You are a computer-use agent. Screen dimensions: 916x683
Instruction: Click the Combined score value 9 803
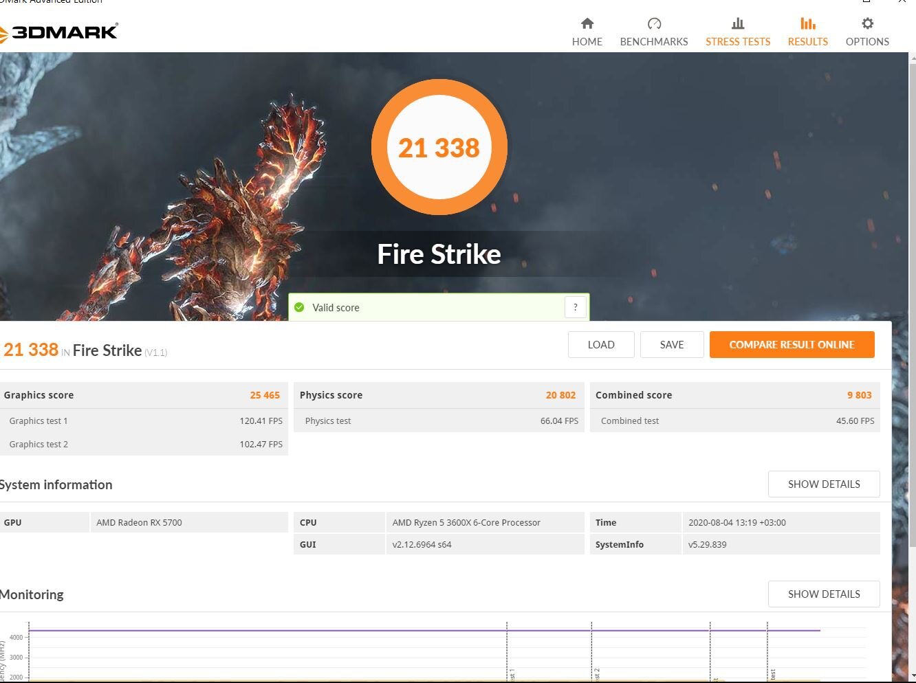[x=859, y=395]
